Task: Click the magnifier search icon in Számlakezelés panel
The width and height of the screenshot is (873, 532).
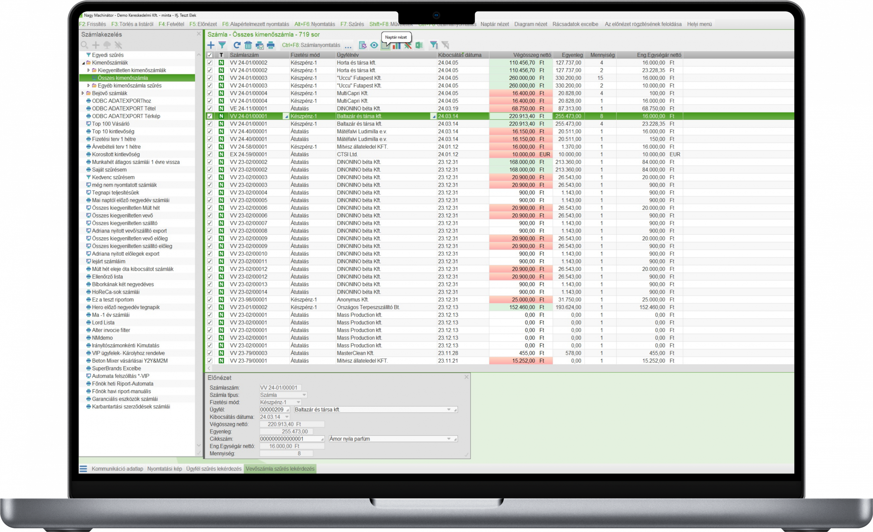Action: (84, 45)
